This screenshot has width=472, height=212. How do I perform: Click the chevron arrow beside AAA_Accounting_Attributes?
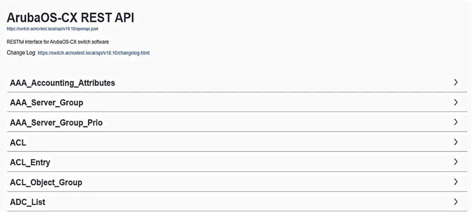click(x=455, y=82)
